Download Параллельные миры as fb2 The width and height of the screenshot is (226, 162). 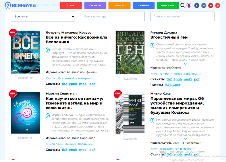[x=169, y=154]
